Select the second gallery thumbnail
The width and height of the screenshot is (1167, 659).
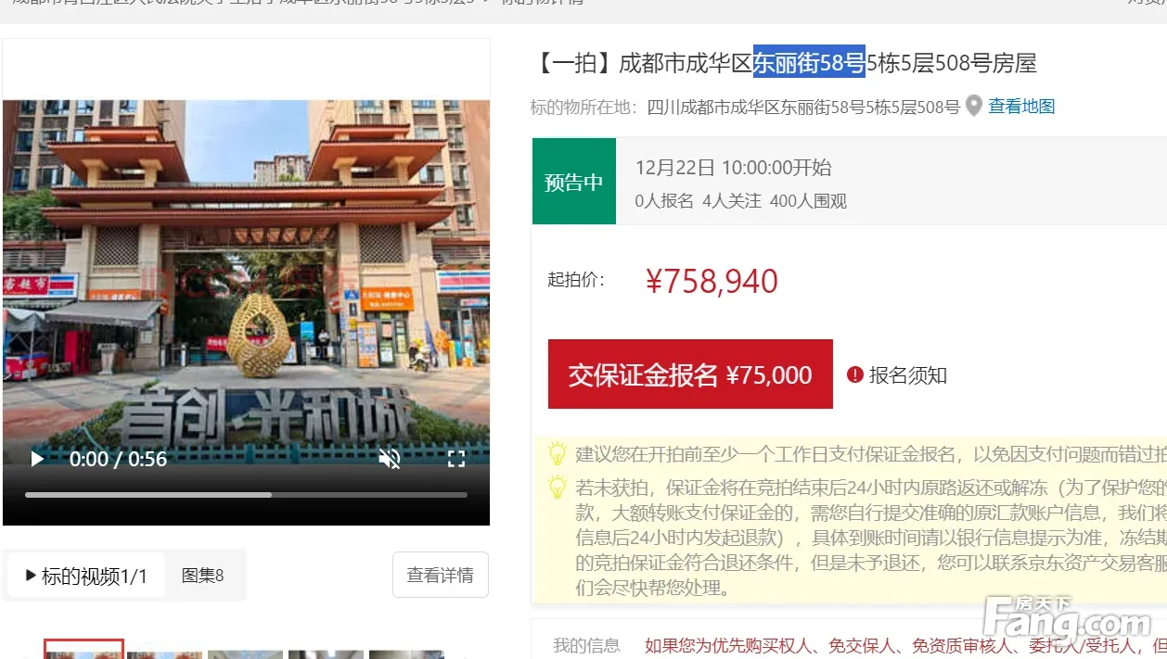pyautogui.click(x=164, y=653)
